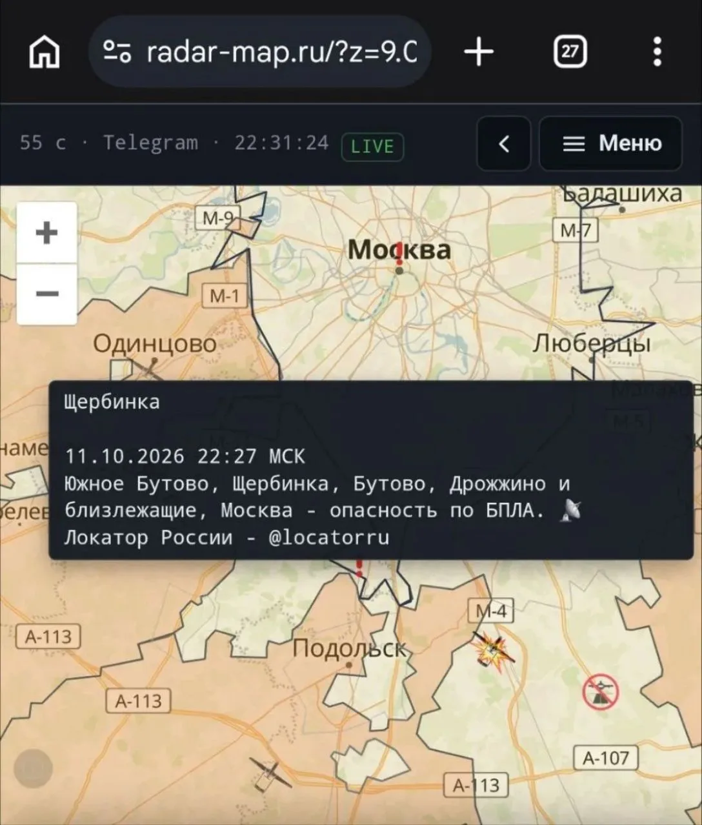Open the browser three-dot menu
The width and height of the screenshot is (702, 825).
pyautogui.click(x=657, y=52)
